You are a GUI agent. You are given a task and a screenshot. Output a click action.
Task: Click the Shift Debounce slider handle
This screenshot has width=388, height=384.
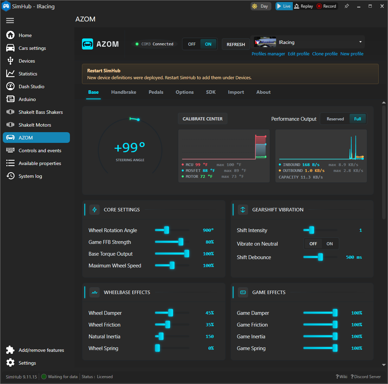click(x=321, y=257)
